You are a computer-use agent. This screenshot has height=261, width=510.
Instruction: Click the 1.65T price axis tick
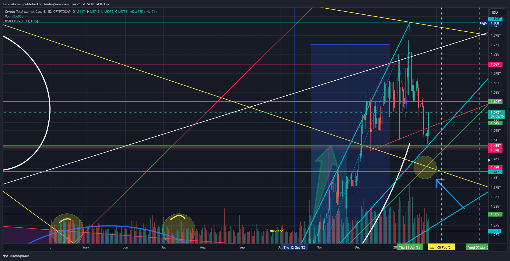click(495, 83)
